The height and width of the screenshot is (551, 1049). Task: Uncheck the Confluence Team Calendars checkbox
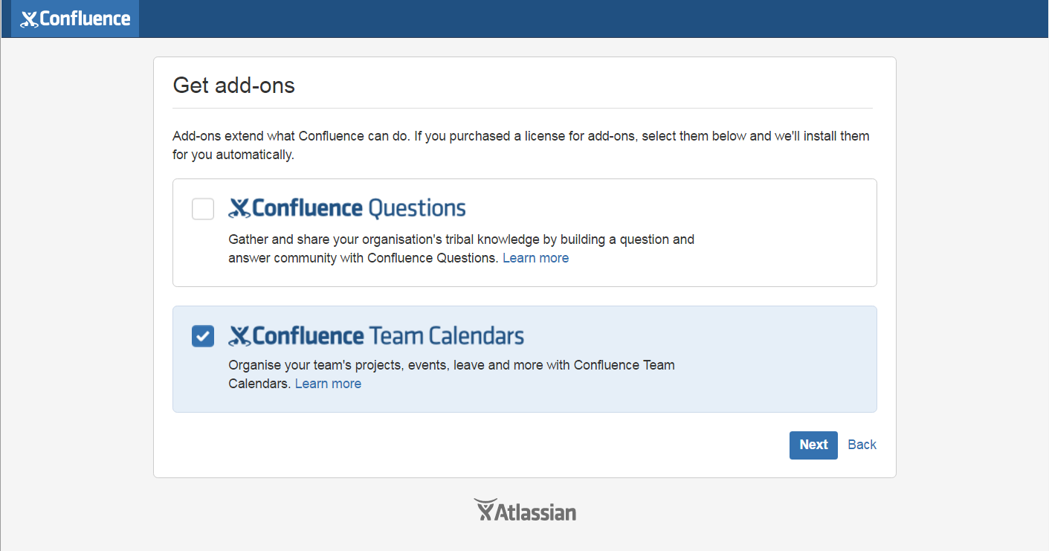tap(203, 336)
